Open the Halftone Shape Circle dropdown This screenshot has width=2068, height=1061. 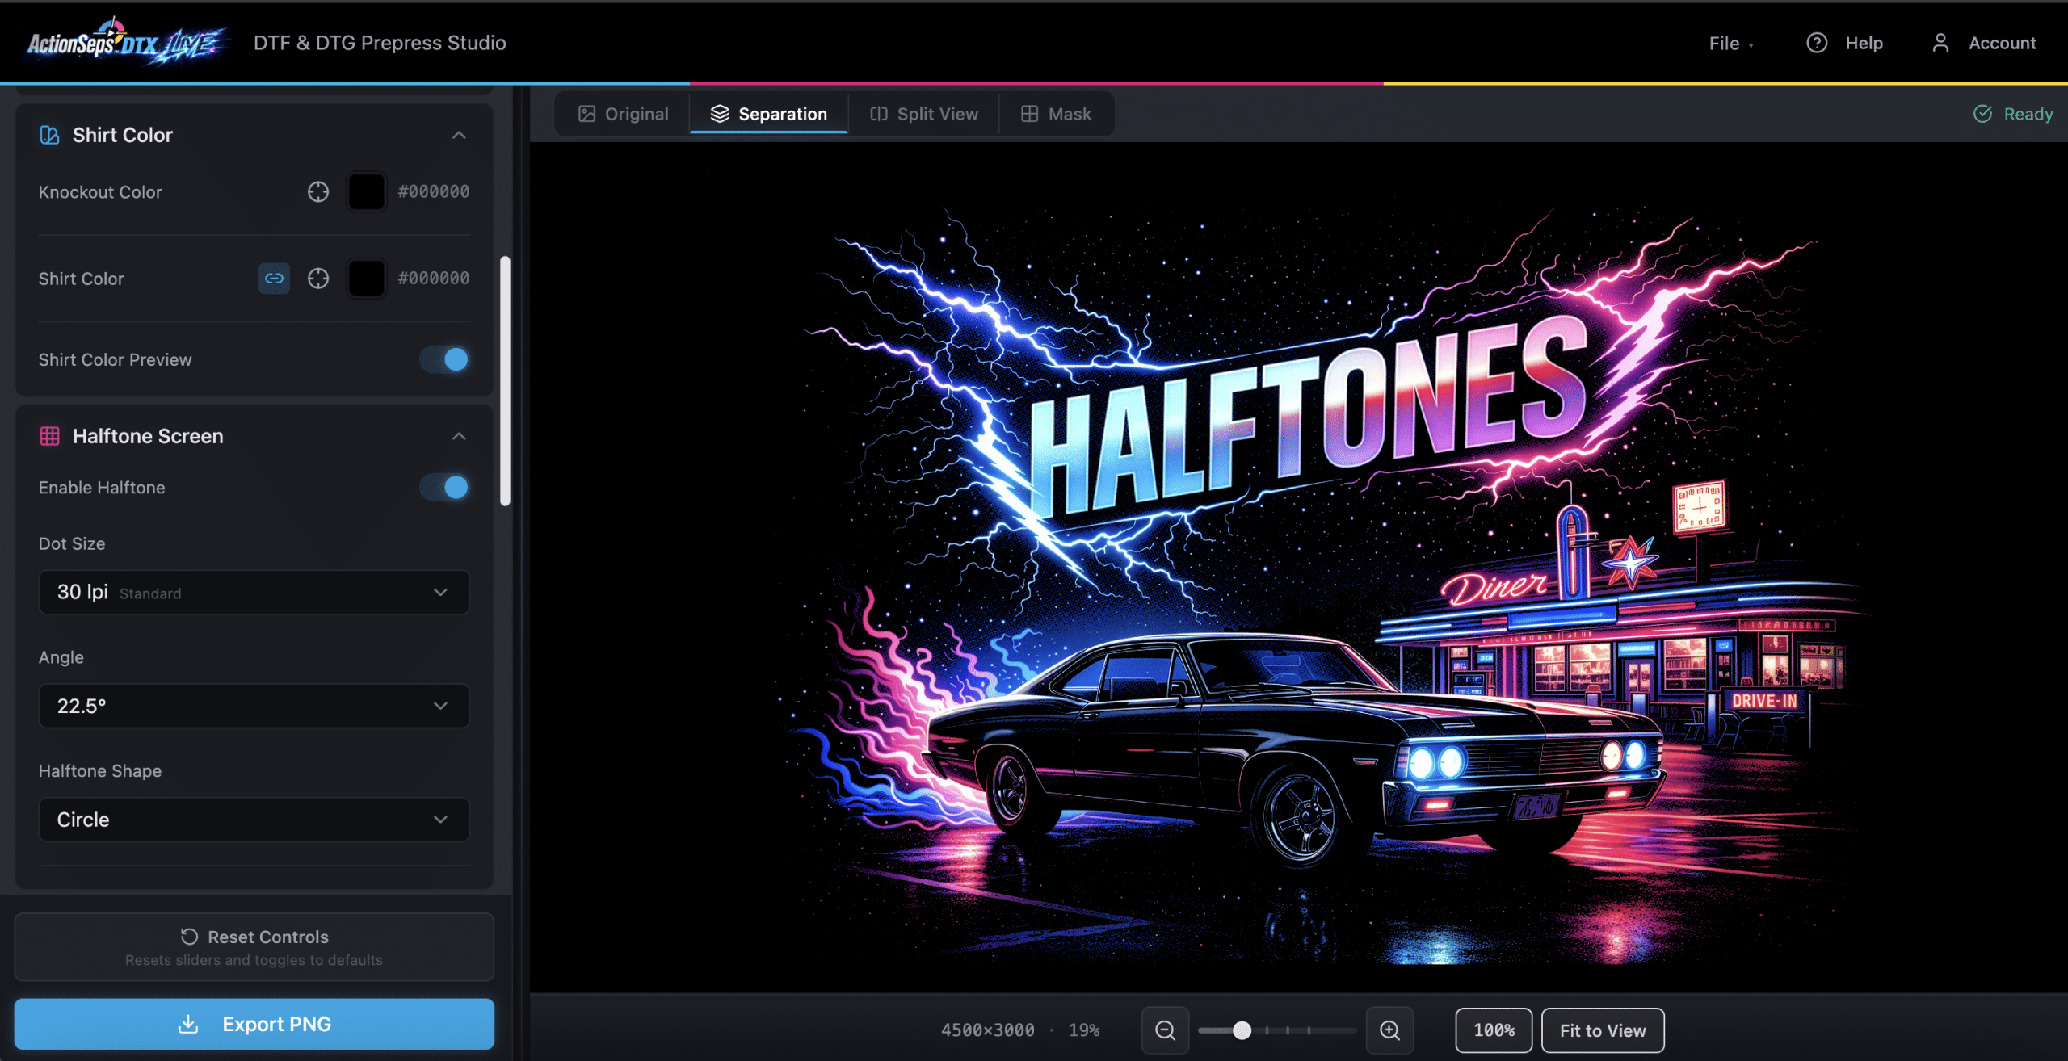click(x=254, y=820)
